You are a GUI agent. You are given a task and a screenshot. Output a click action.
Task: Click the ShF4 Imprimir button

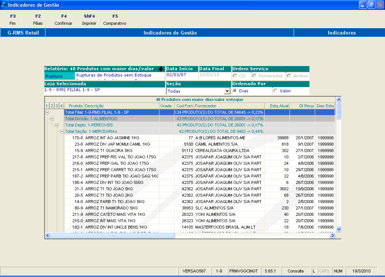tap(89, 20)
